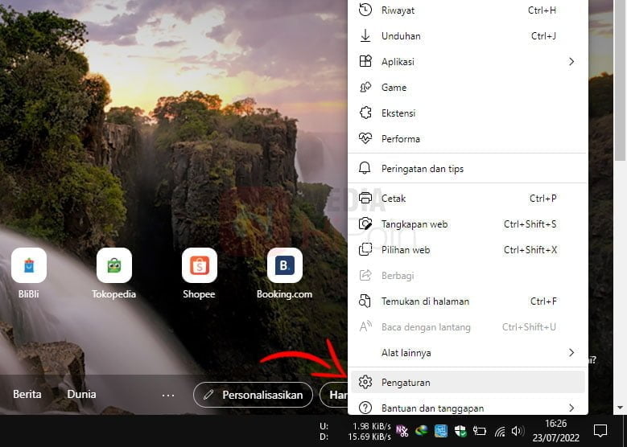
Task: Click the Cetak printer icon
Action: point(365,198)
